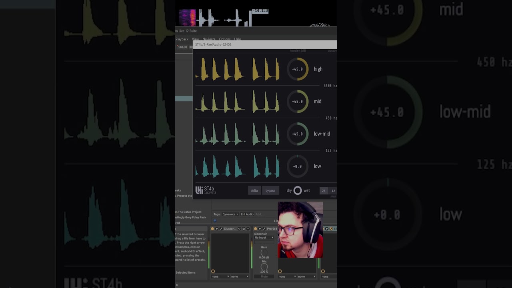Open the second none dropdown under Cluster
The width and height of the screenshot is (512, 288).
(x=240, y=276)
